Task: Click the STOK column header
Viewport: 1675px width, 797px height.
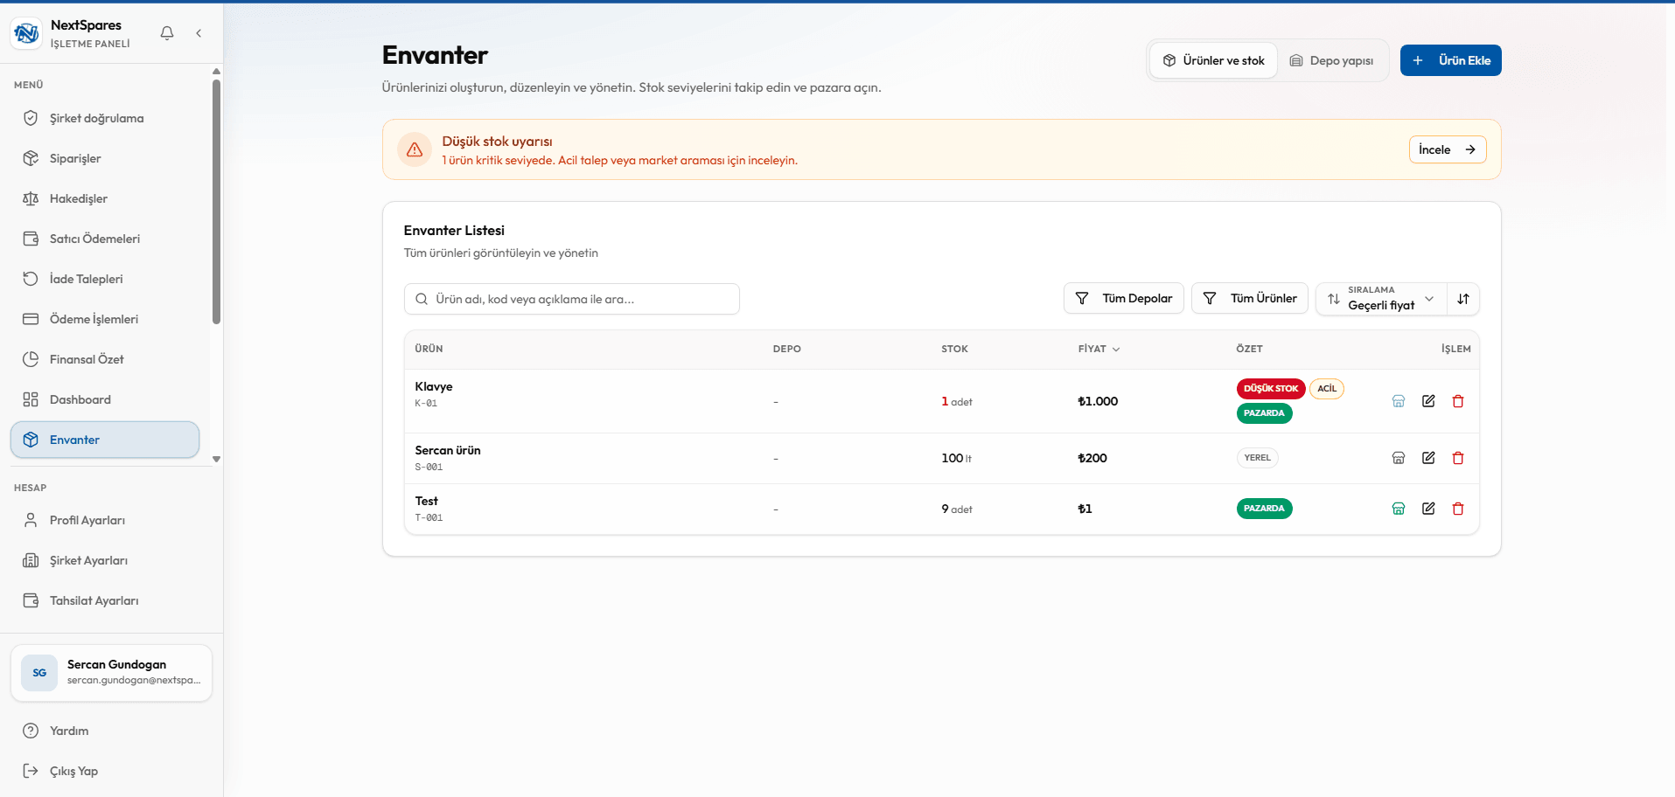Action: click(x=954, y=349)
